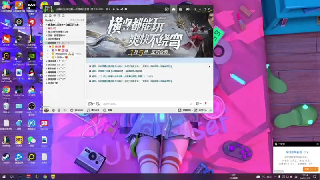Click the user contact icon above channel list
320x180 pixels.
tap(46, 16)
